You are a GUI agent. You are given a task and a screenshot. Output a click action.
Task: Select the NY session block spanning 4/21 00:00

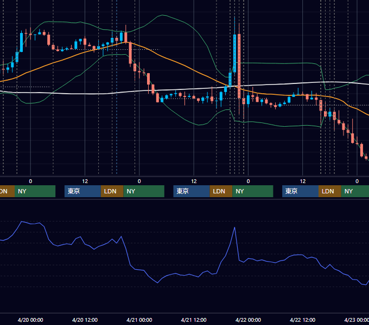tap(144, 191)
